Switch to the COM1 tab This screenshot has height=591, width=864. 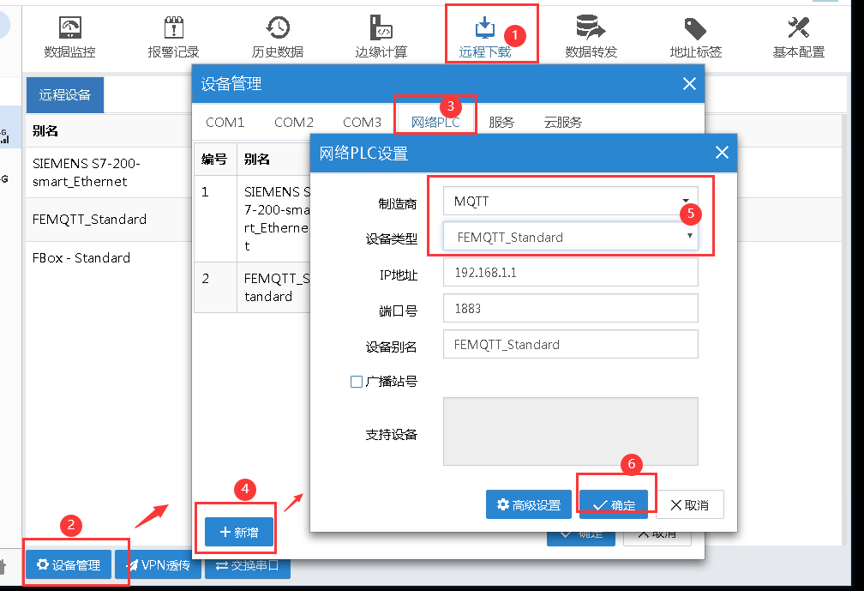tap(225, 123)
